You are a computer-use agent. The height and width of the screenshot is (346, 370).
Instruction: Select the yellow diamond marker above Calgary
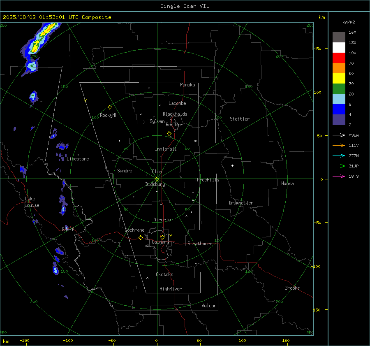pyautogui.click(x=162, y=237)
